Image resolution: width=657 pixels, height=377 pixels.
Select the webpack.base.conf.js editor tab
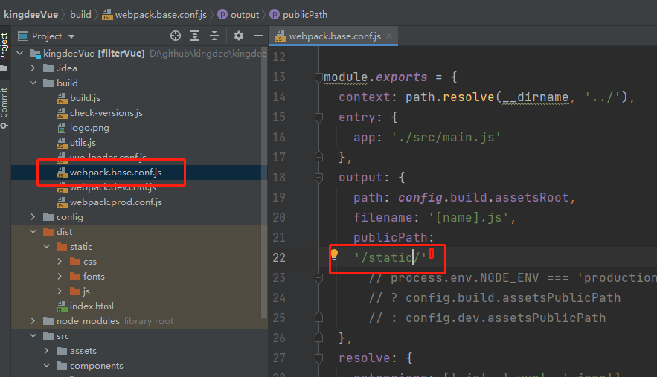pos(333,36)
